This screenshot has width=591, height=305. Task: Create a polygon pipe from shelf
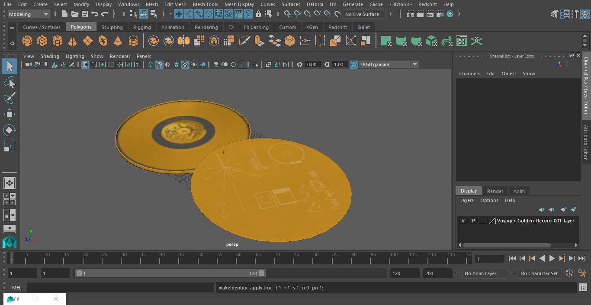(x=133, y=41)
